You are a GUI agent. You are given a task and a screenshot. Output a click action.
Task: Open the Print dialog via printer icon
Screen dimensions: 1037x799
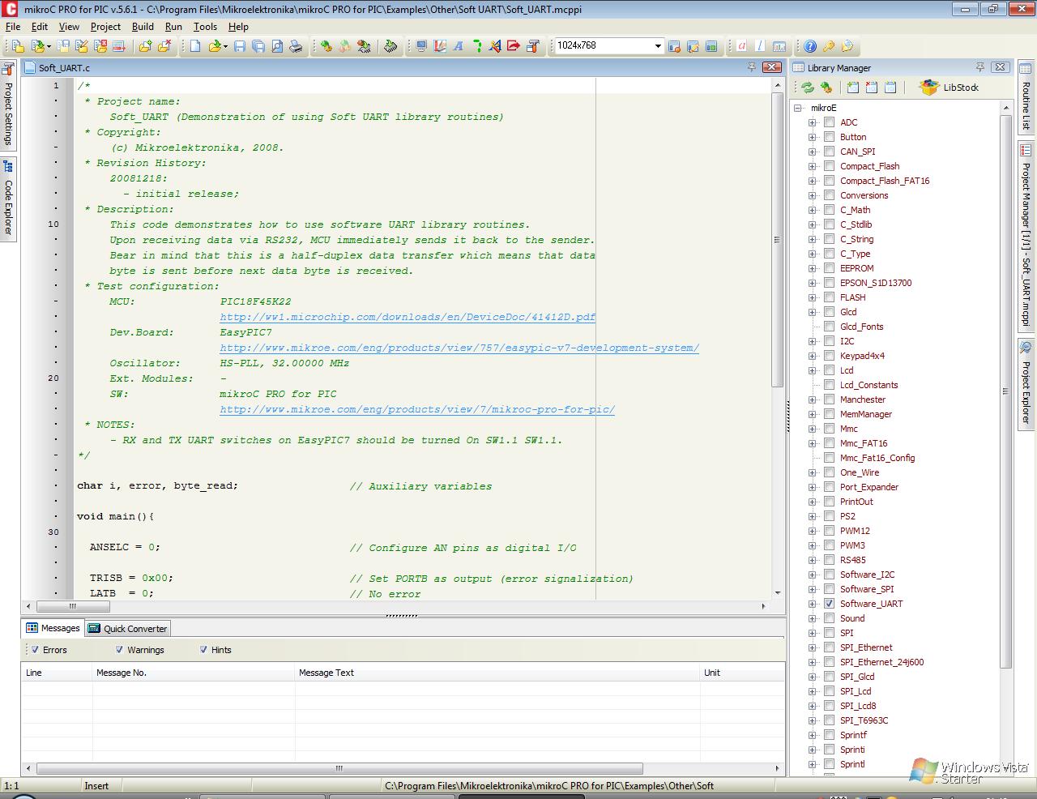(x=295, y=46)
